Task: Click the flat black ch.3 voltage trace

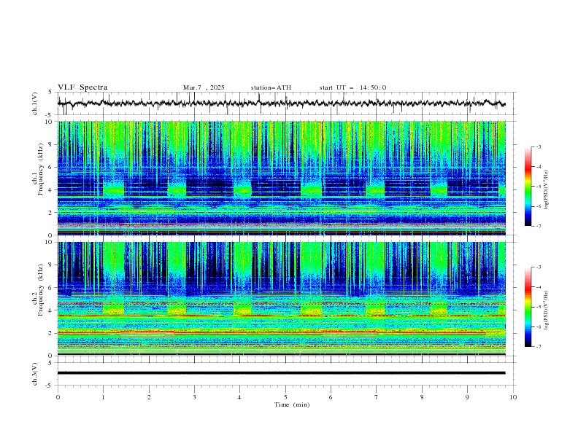Action: click(x=281, y=373)
